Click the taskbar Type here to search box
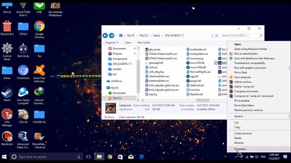Viewport: 291px width, 163px height. pos(46,157)
